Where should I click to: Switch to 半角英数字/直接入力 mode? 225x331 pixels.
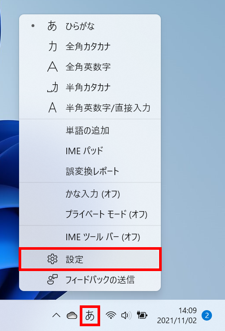[x=90, y=108]
